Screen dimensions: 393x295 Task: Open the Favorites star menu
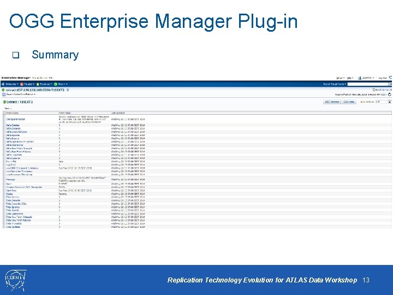tap(44, 84)
